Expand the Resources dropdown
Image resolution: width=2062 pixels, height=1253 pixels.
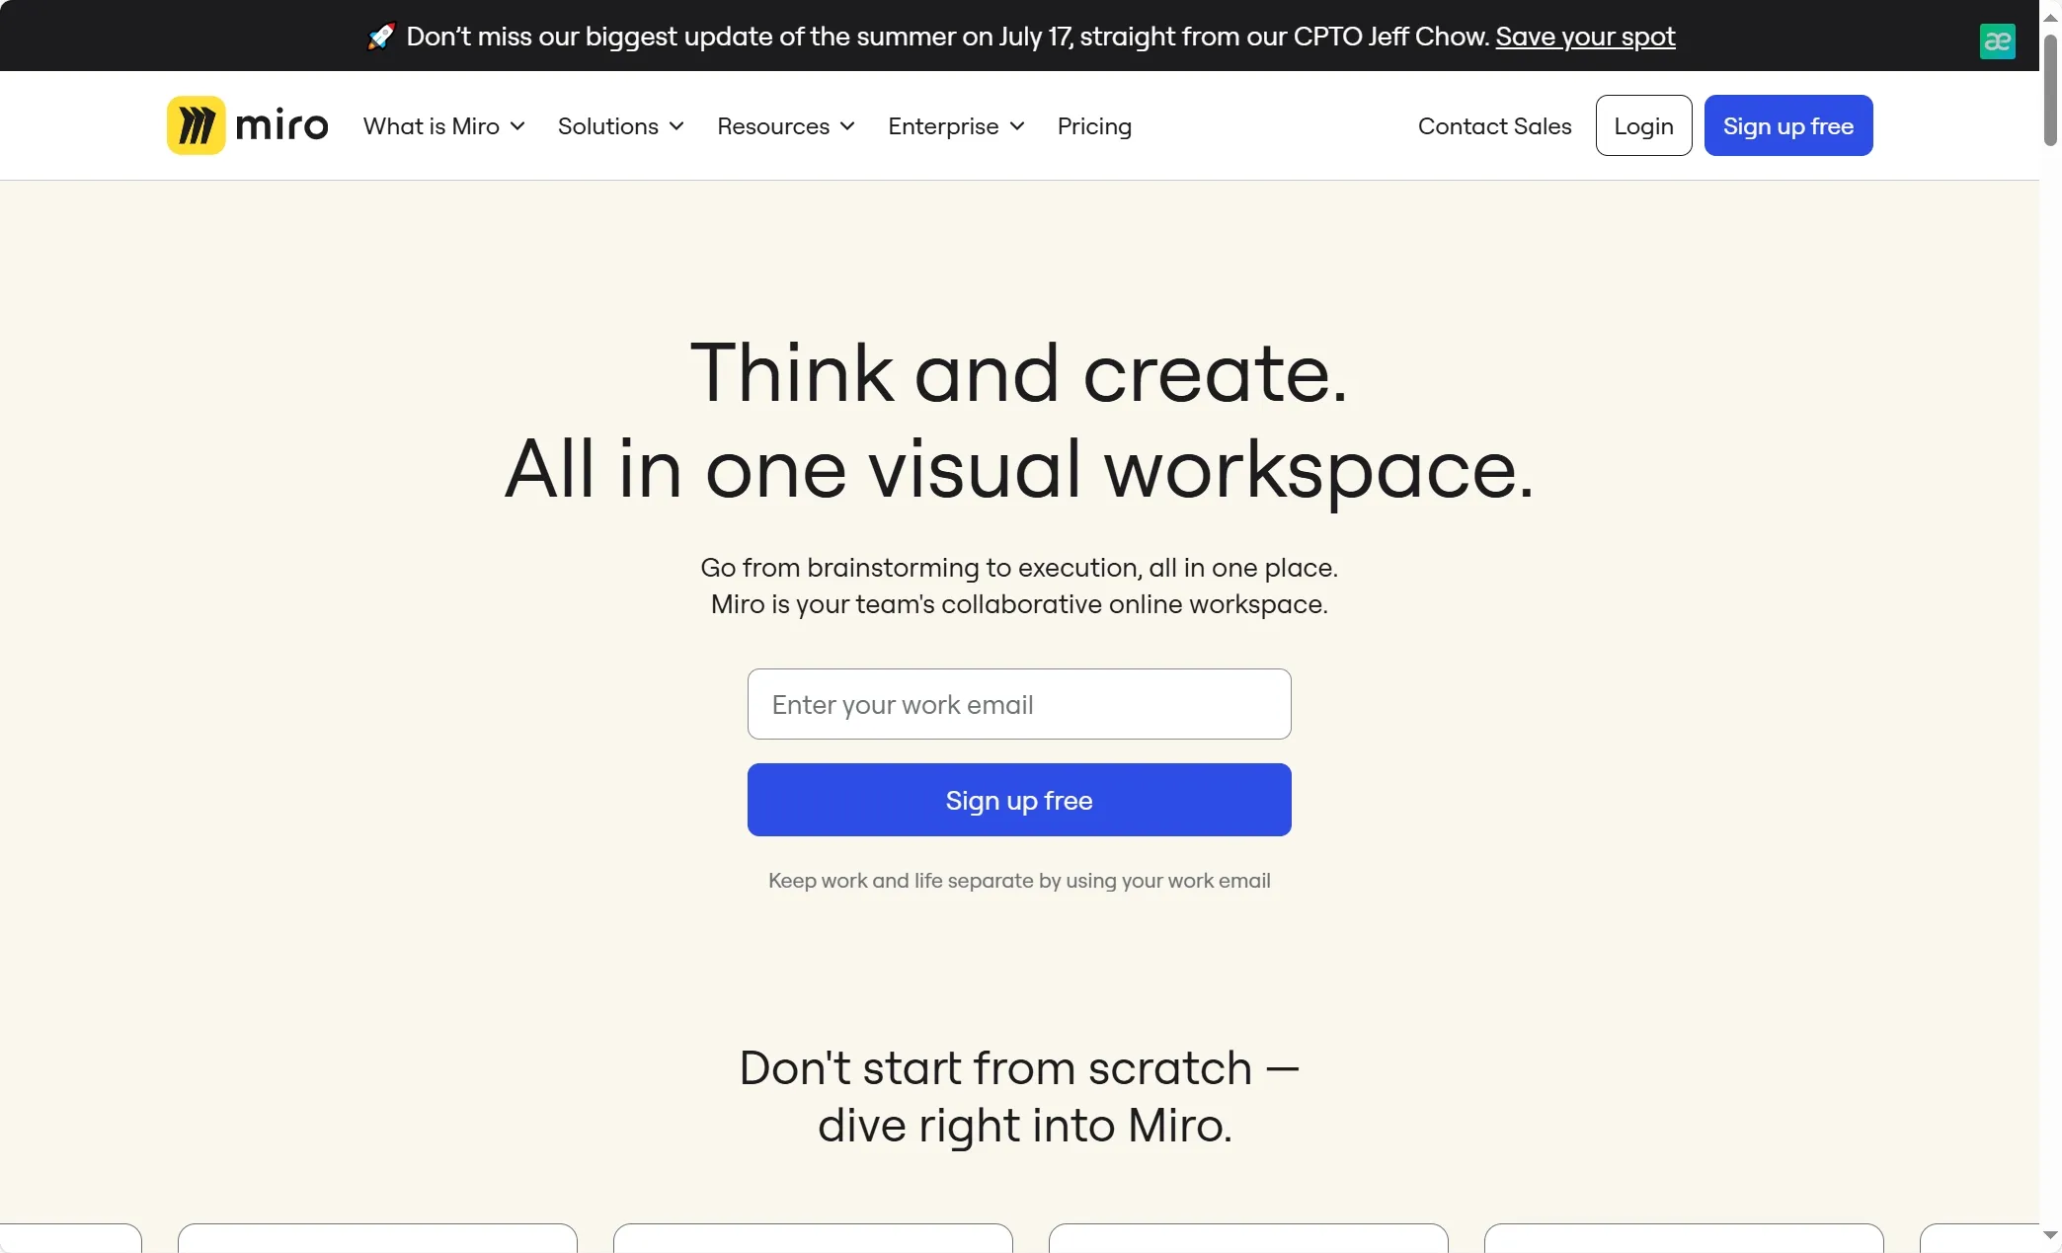(785, 126)
